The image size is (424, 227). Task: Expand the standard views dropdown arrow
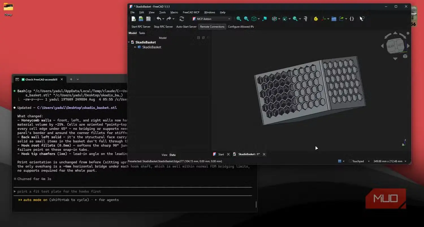tap(259, 19)
